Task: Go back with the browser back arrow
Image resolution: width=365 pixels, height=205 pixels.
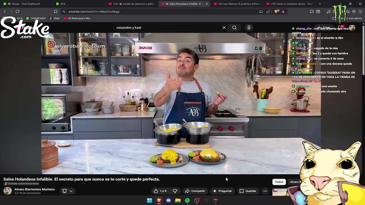Action: (5, 11)
